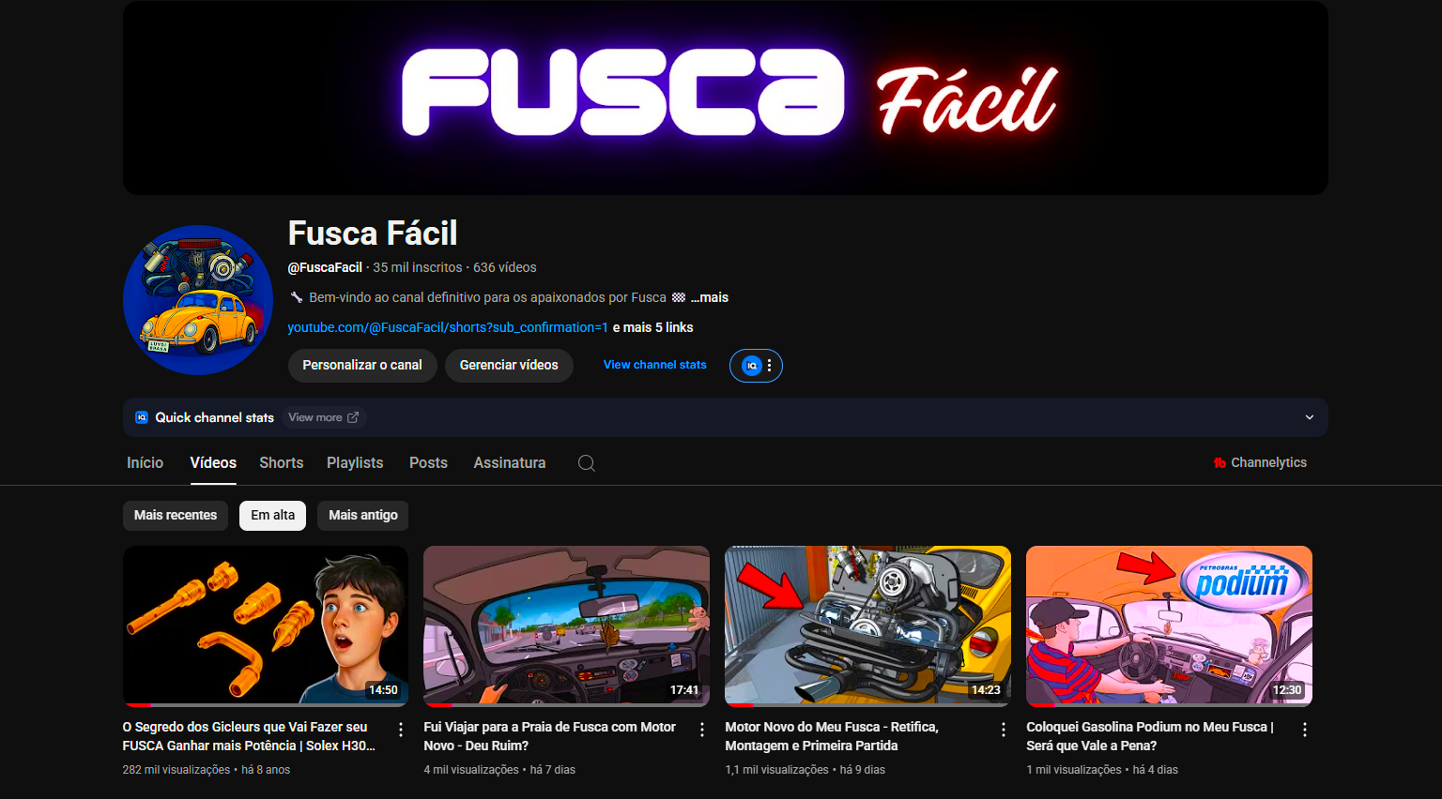Click the Fusca Fácil channel avatar
Screen dimensions: 1442x799
pos(198,300)
